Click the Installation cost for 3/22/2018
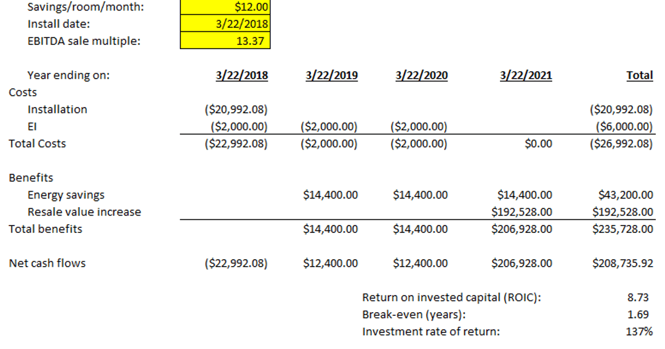This screenshot has height=349, width=665. click(236, 110)
